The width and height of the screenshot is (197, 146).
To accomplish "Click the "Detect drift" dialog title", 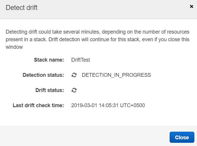I will [22, 8].
